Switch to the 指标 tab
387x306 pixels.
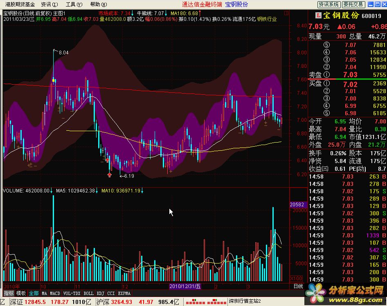tap(9, 293)
